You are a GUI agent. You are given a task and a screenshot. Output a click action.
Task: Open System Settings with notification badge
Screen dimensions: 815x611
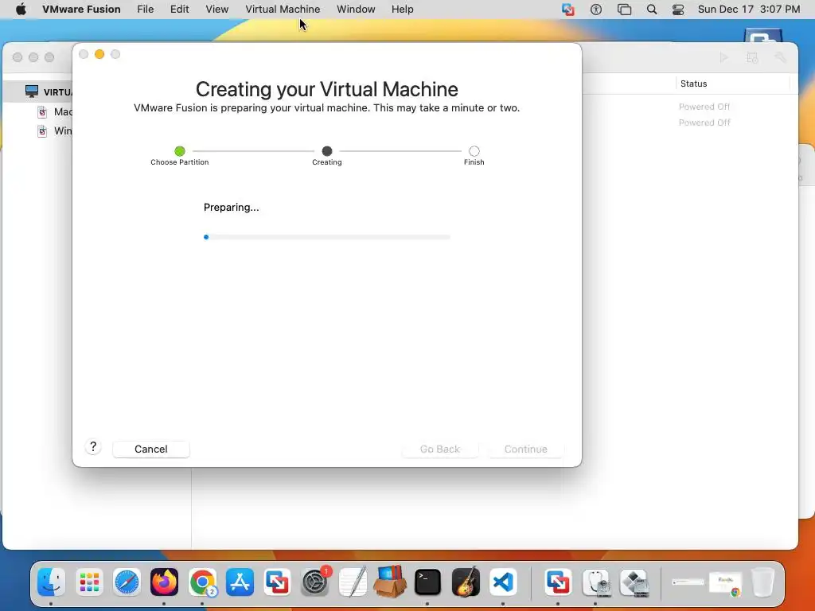pyautogui.click(x=315, y=582)
